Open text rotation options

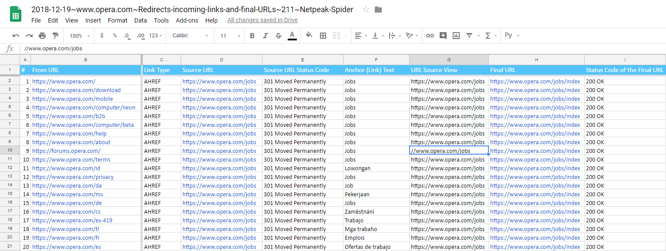click(x=412, y=36)
